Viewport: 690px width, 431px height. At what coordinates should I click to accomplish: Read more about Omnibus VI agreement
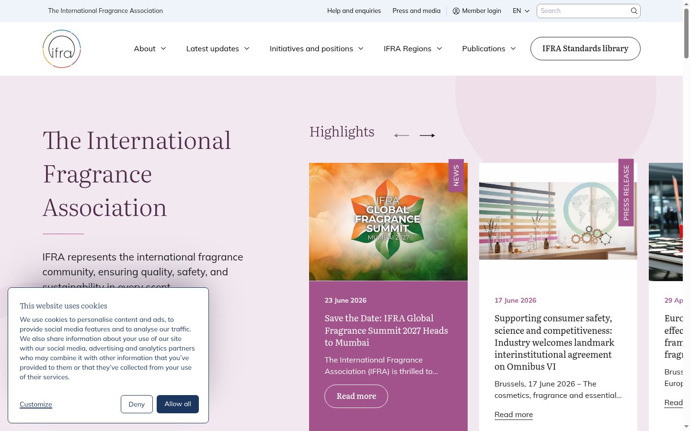pos(514,415)
